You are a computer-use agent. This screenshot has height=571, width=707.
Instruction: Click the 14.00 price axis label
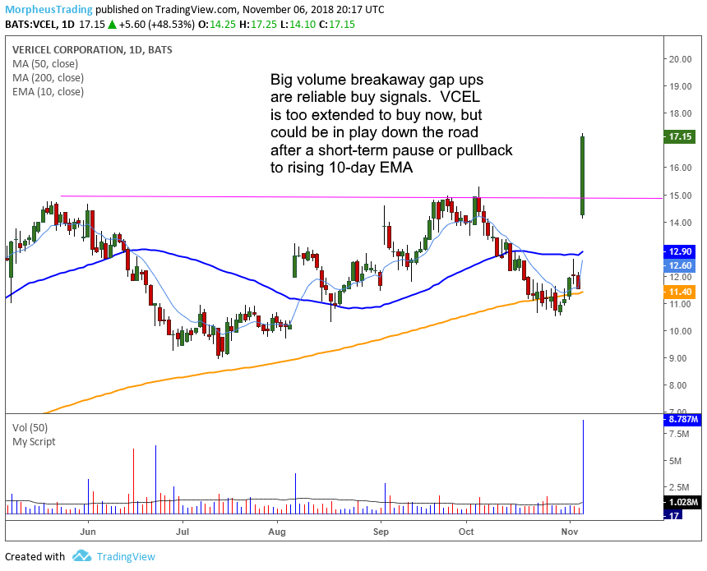coord(681,223)
